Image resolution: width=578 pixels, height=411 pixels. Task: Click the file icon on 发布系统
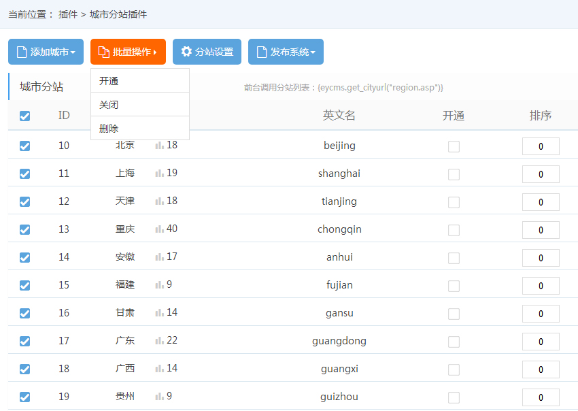(x=262, y=52)
